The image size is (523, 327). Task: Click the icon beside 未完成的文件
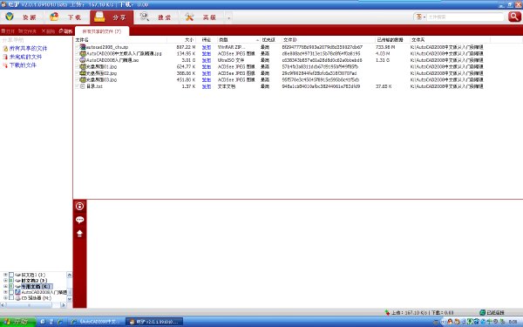[5, 57]
